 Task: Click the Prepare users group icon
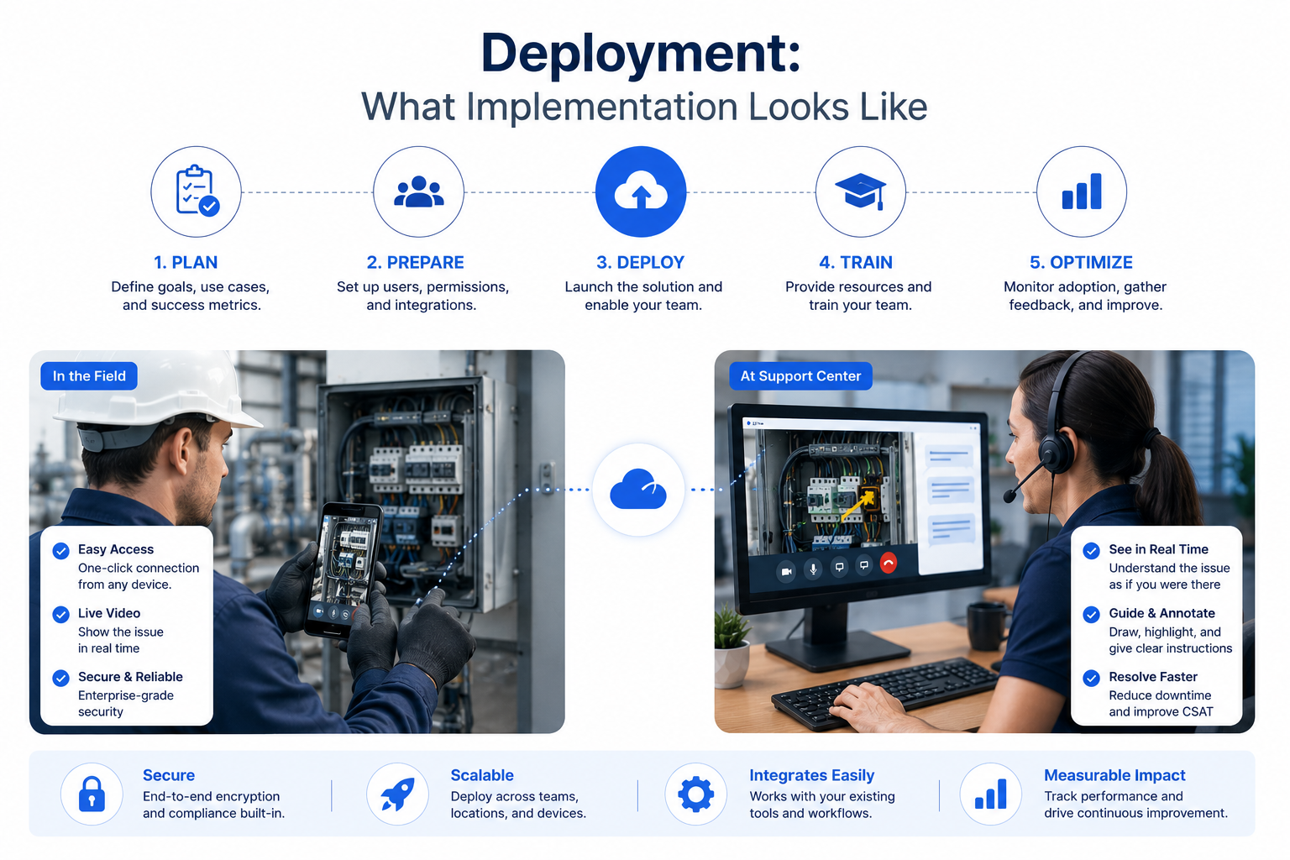click(x=418, y=191)
